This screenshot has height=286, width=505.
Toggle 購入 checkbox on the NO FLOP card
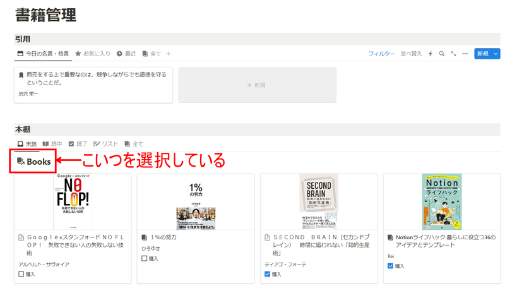[21, 274]
